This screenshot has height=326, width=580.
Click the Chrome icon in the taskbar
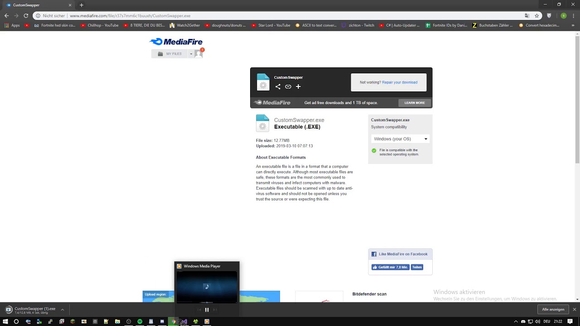tap(173, 321)
